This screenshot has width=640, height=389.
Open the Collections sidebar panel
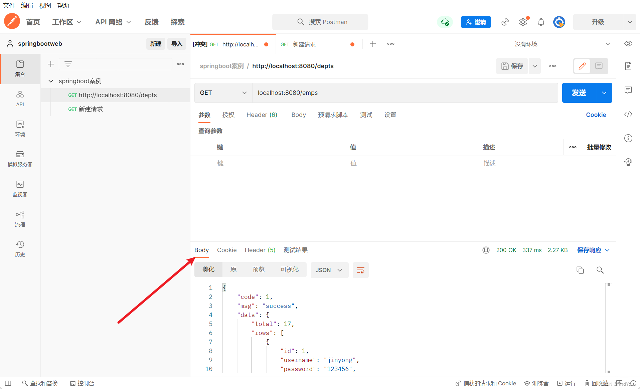pyautogui.click(x=20, y=68)
